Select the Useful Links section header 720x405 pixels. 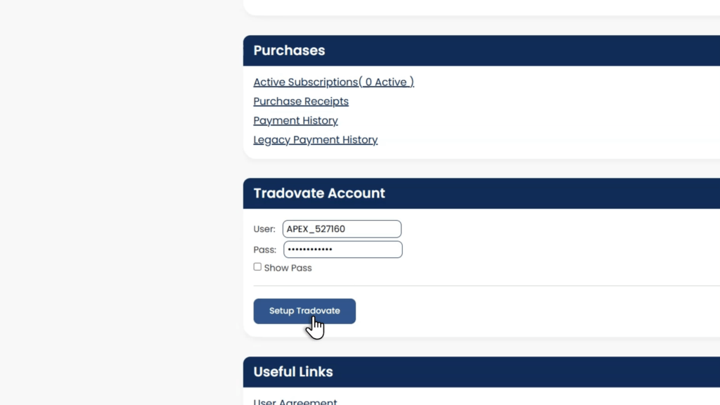point(293,372)
